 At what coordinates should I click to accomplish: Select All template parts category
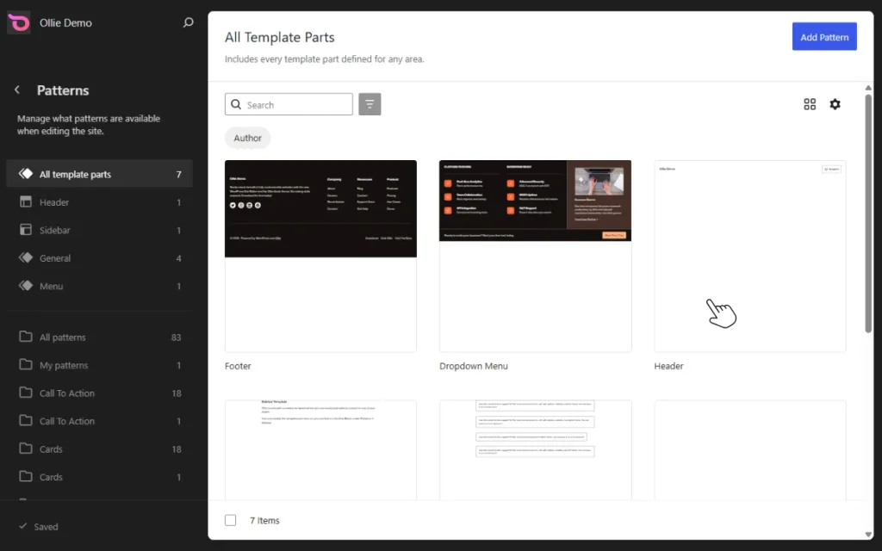[x=99, y=174]
